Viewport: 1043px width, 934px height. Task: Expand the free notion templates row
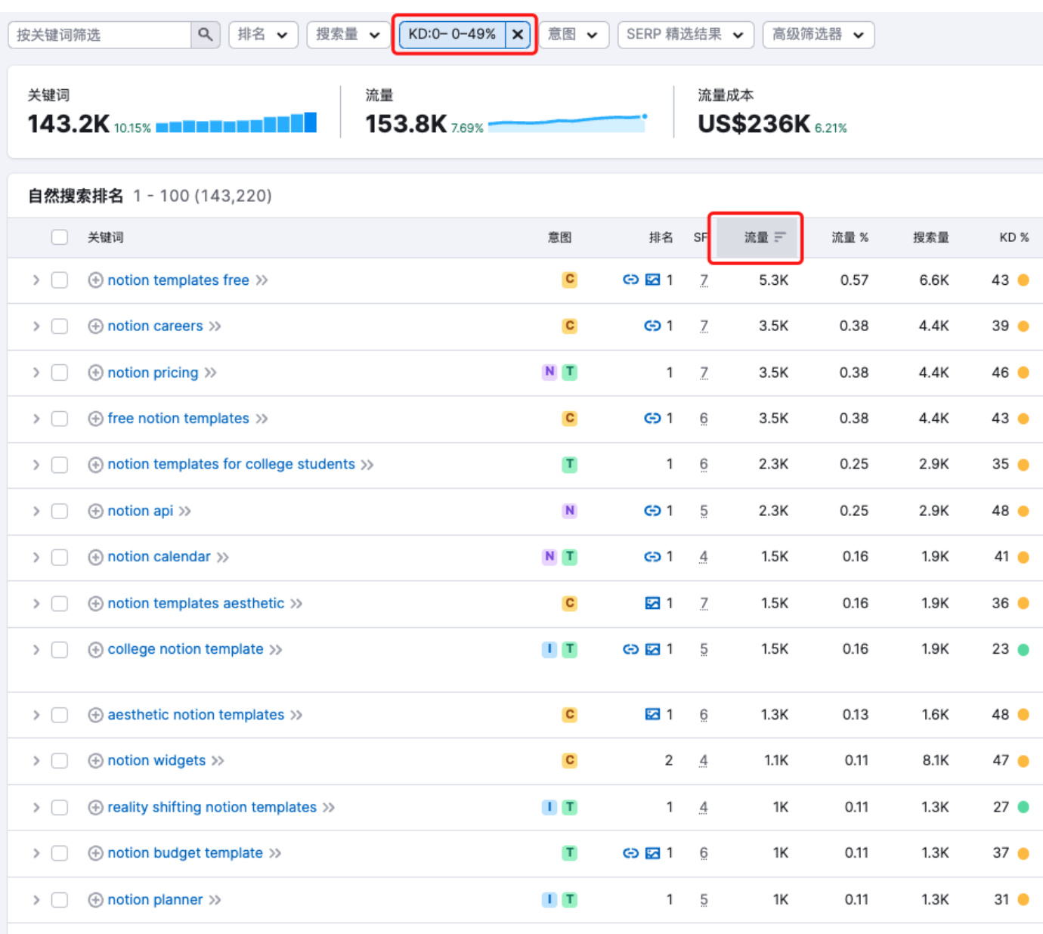pos(36,419)
